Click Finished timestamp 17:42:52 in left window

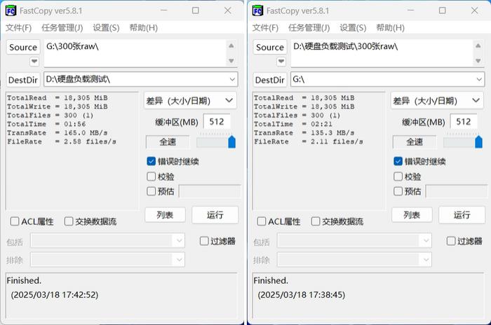click(x=55, y=295)
